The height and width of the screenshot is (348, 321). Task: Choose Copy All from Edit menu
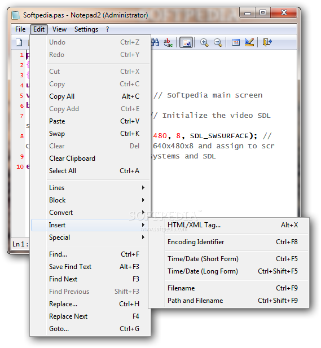(91, 96)
